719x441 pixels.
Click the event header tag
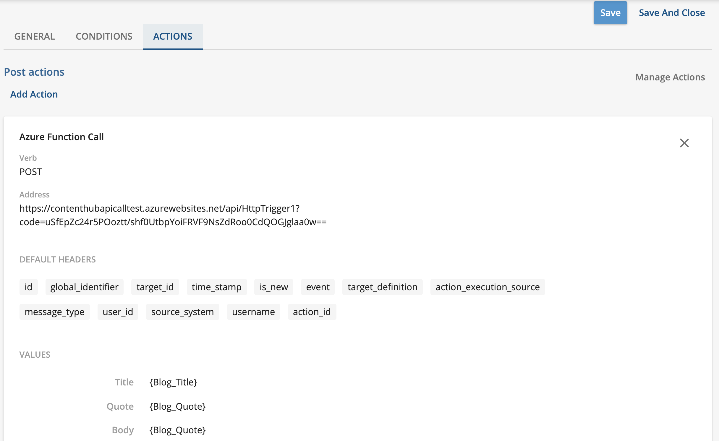318,287
